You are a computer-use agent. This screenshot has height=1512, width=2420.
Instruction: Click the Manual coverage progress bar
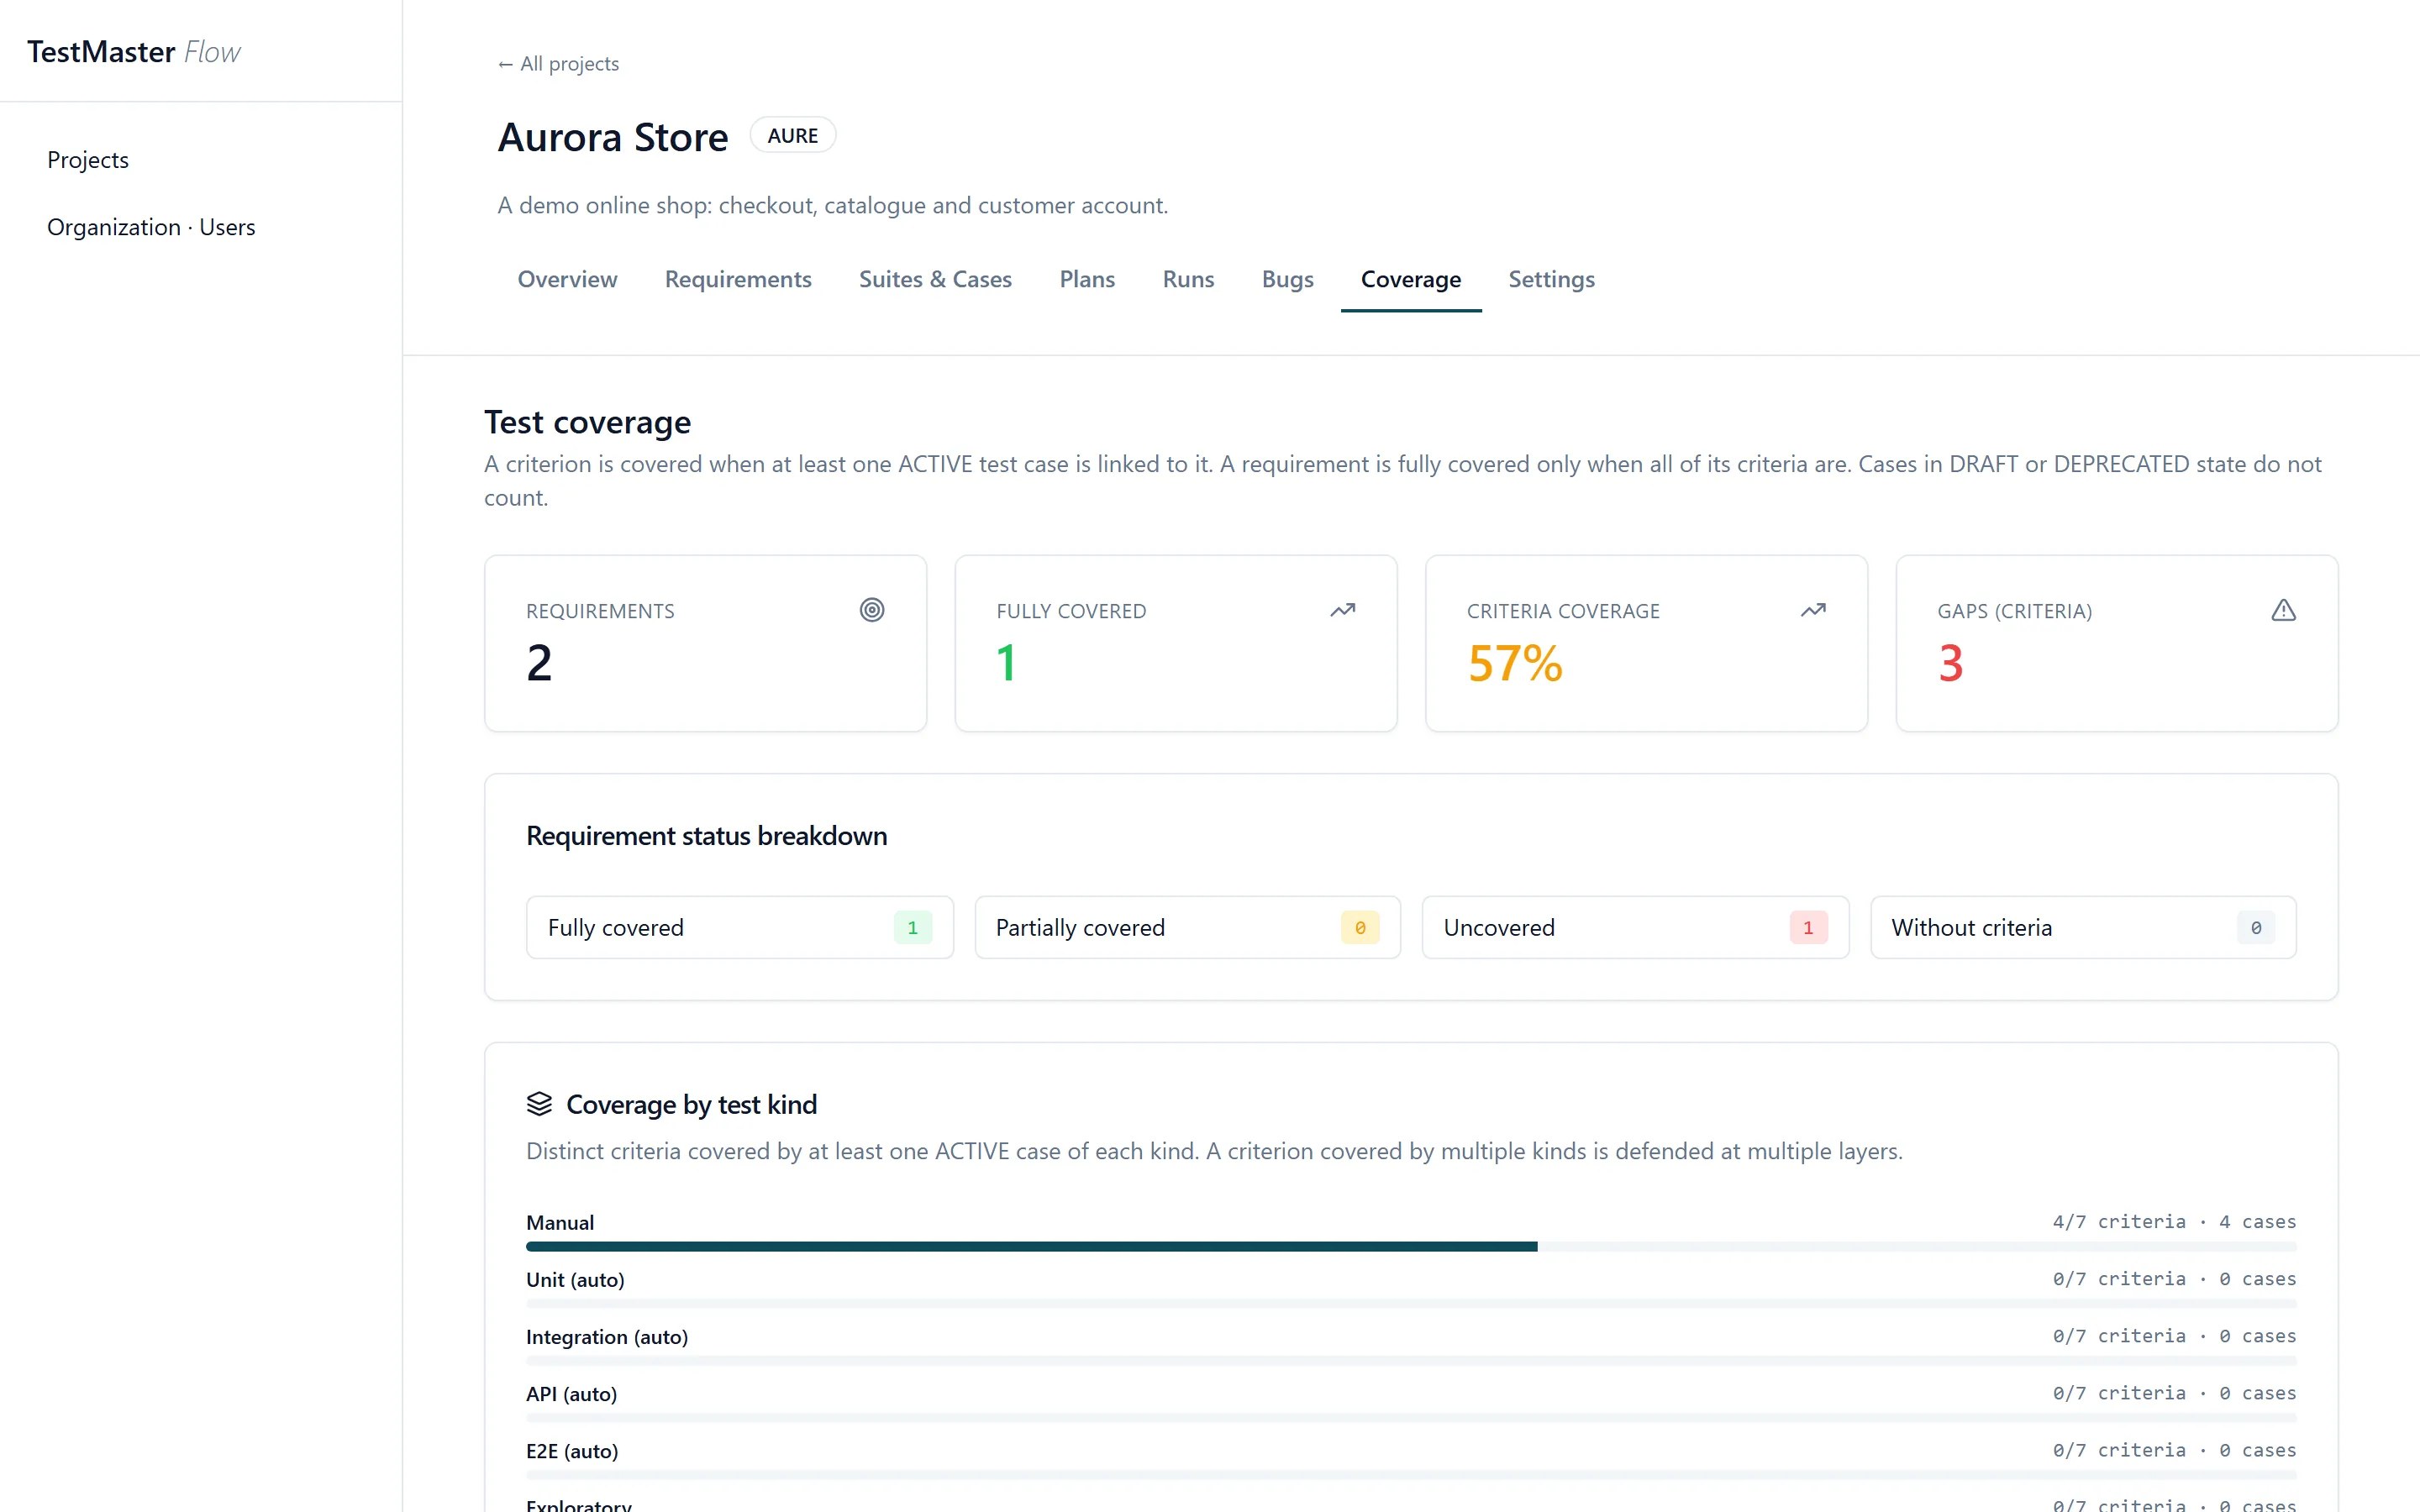point(1411,1247)
